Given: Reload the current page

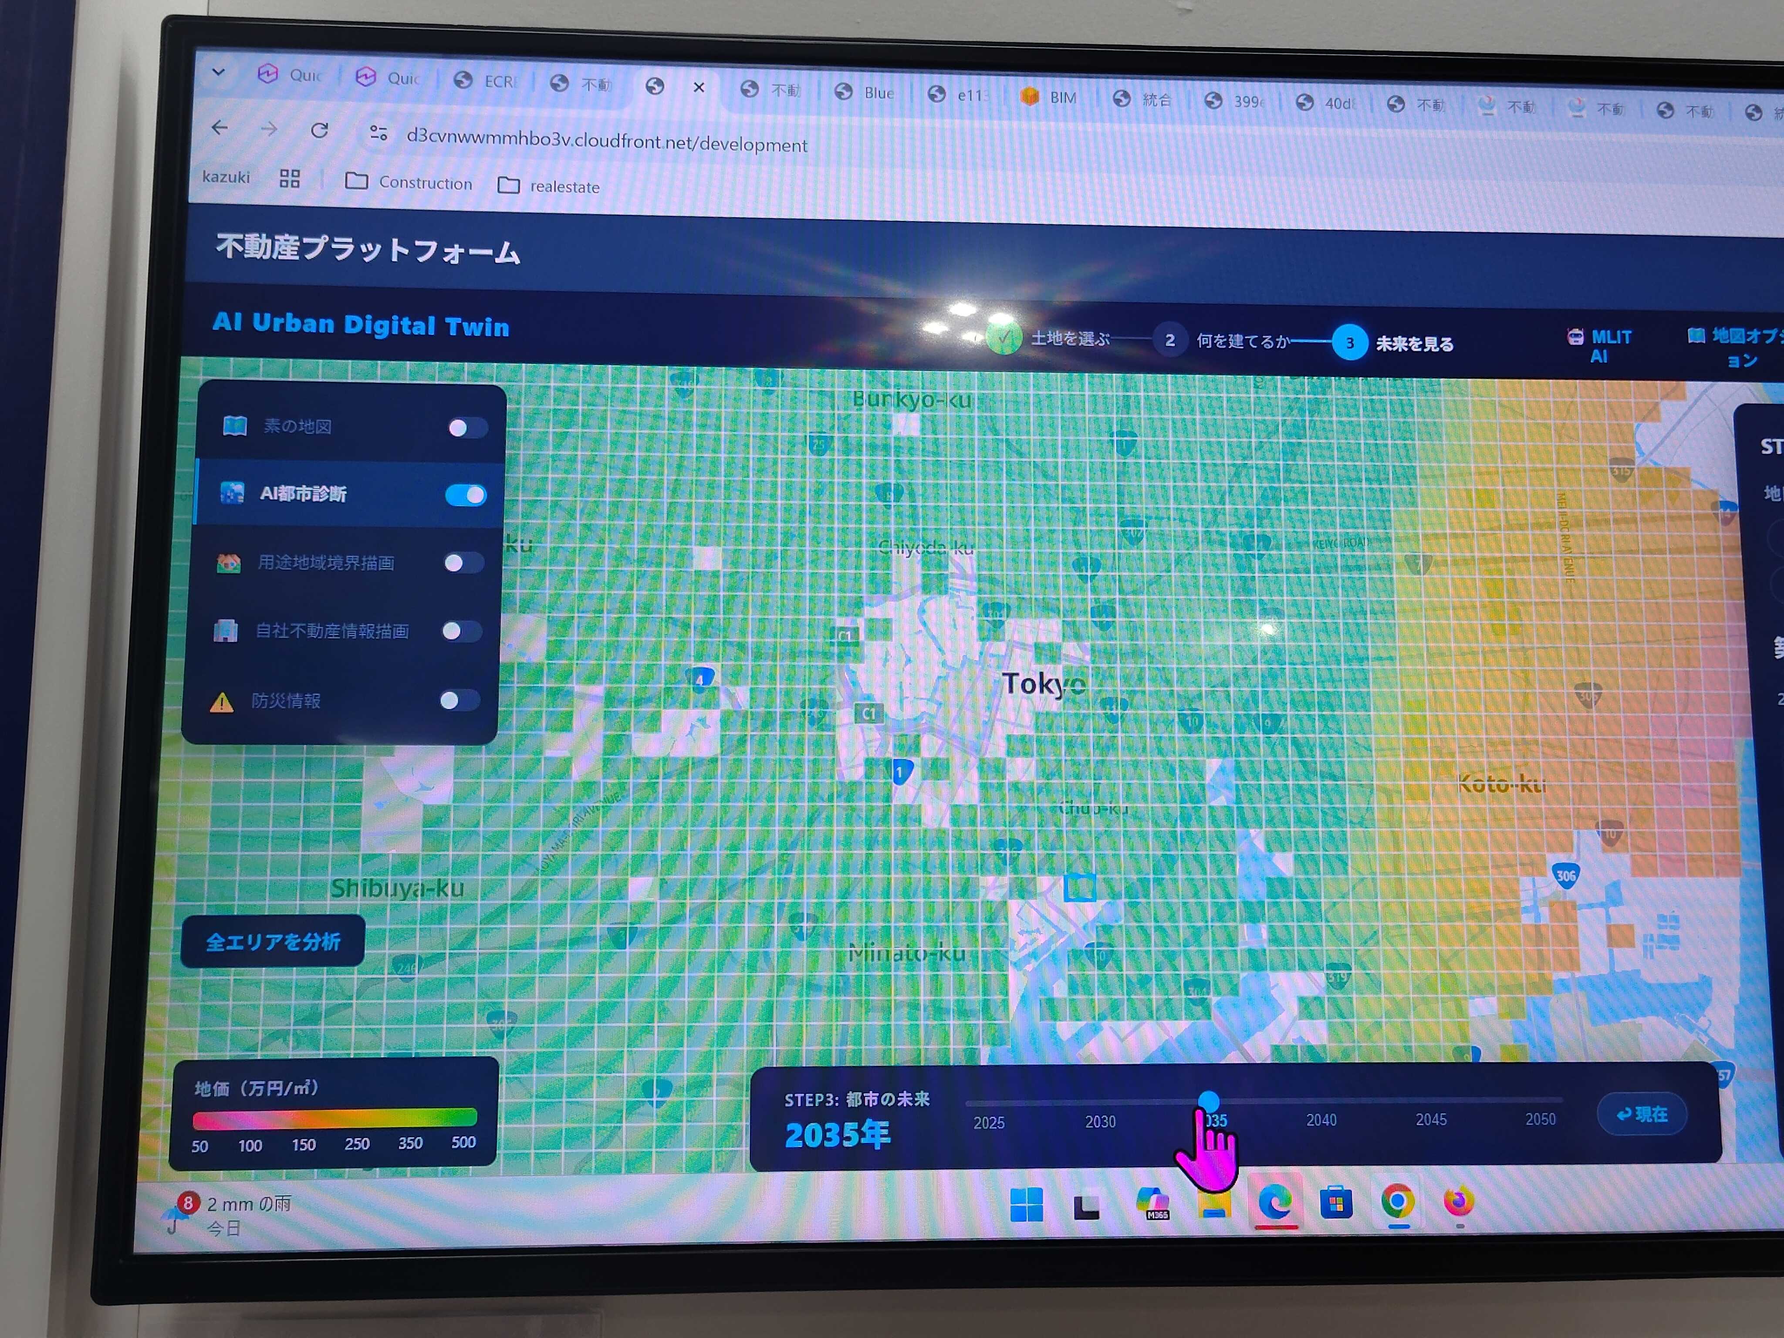Looking at the screenshot, I should tap(319, 131).
